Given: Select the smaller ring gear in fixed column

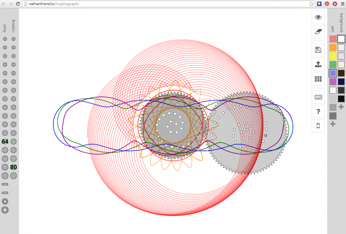Looking at the screenshot, I should pos(5,201).
